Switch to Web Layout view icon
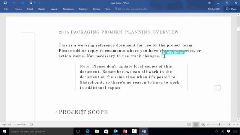Viewport: 240px width, 135px height. 203,124
